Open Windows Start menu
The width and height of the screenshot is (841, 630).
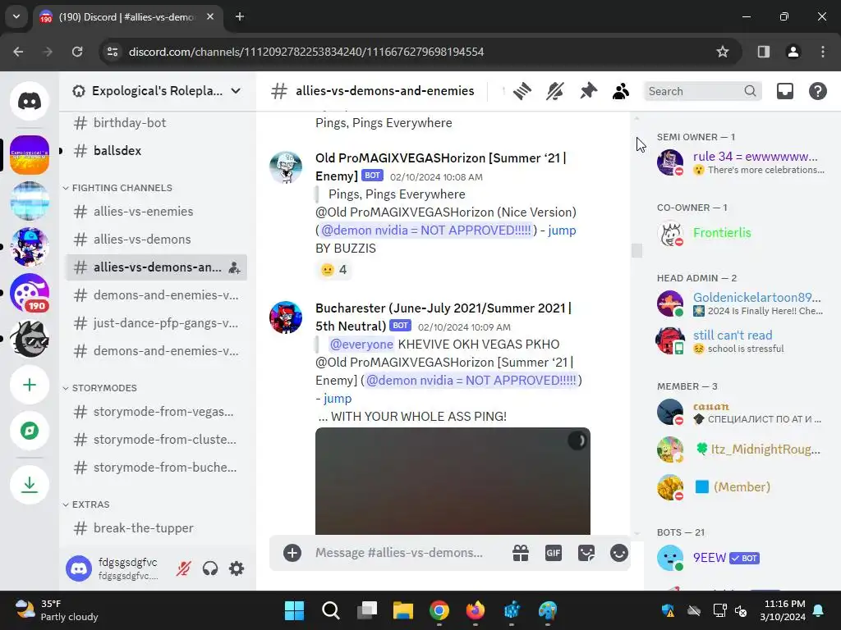coord(294,610)
